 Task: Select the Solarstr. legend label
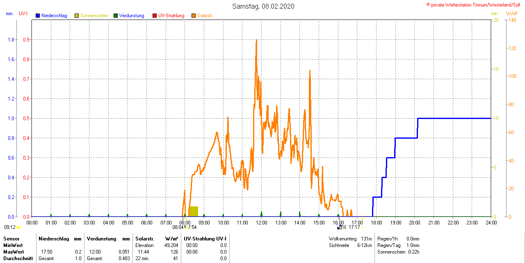point(205,16)
